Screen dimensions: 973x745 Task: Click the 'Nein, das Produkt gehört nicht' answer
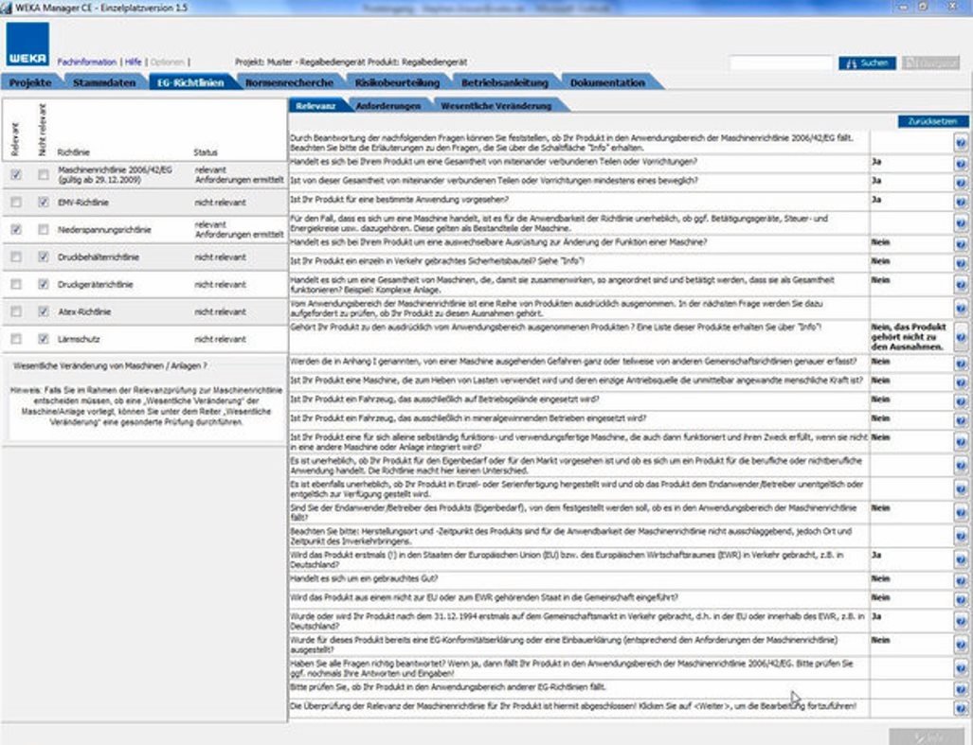tap(909, 337)
